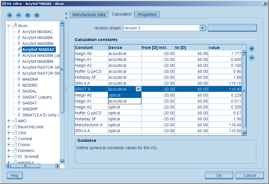Open the revision shown dropdown
This screenshot has height=184, width=269.
coord(202,28)
